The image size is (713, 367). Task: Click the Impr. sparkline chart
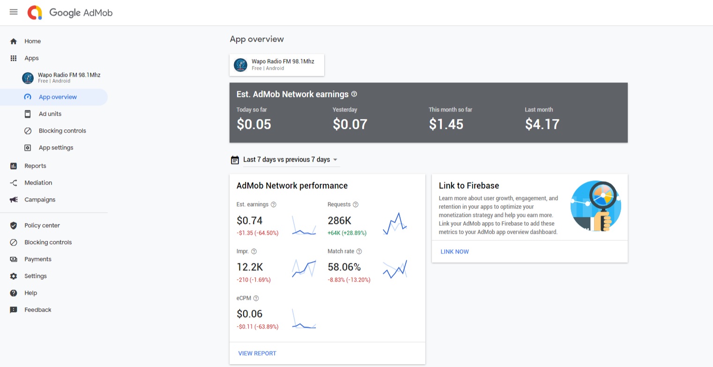pos(304,269)
